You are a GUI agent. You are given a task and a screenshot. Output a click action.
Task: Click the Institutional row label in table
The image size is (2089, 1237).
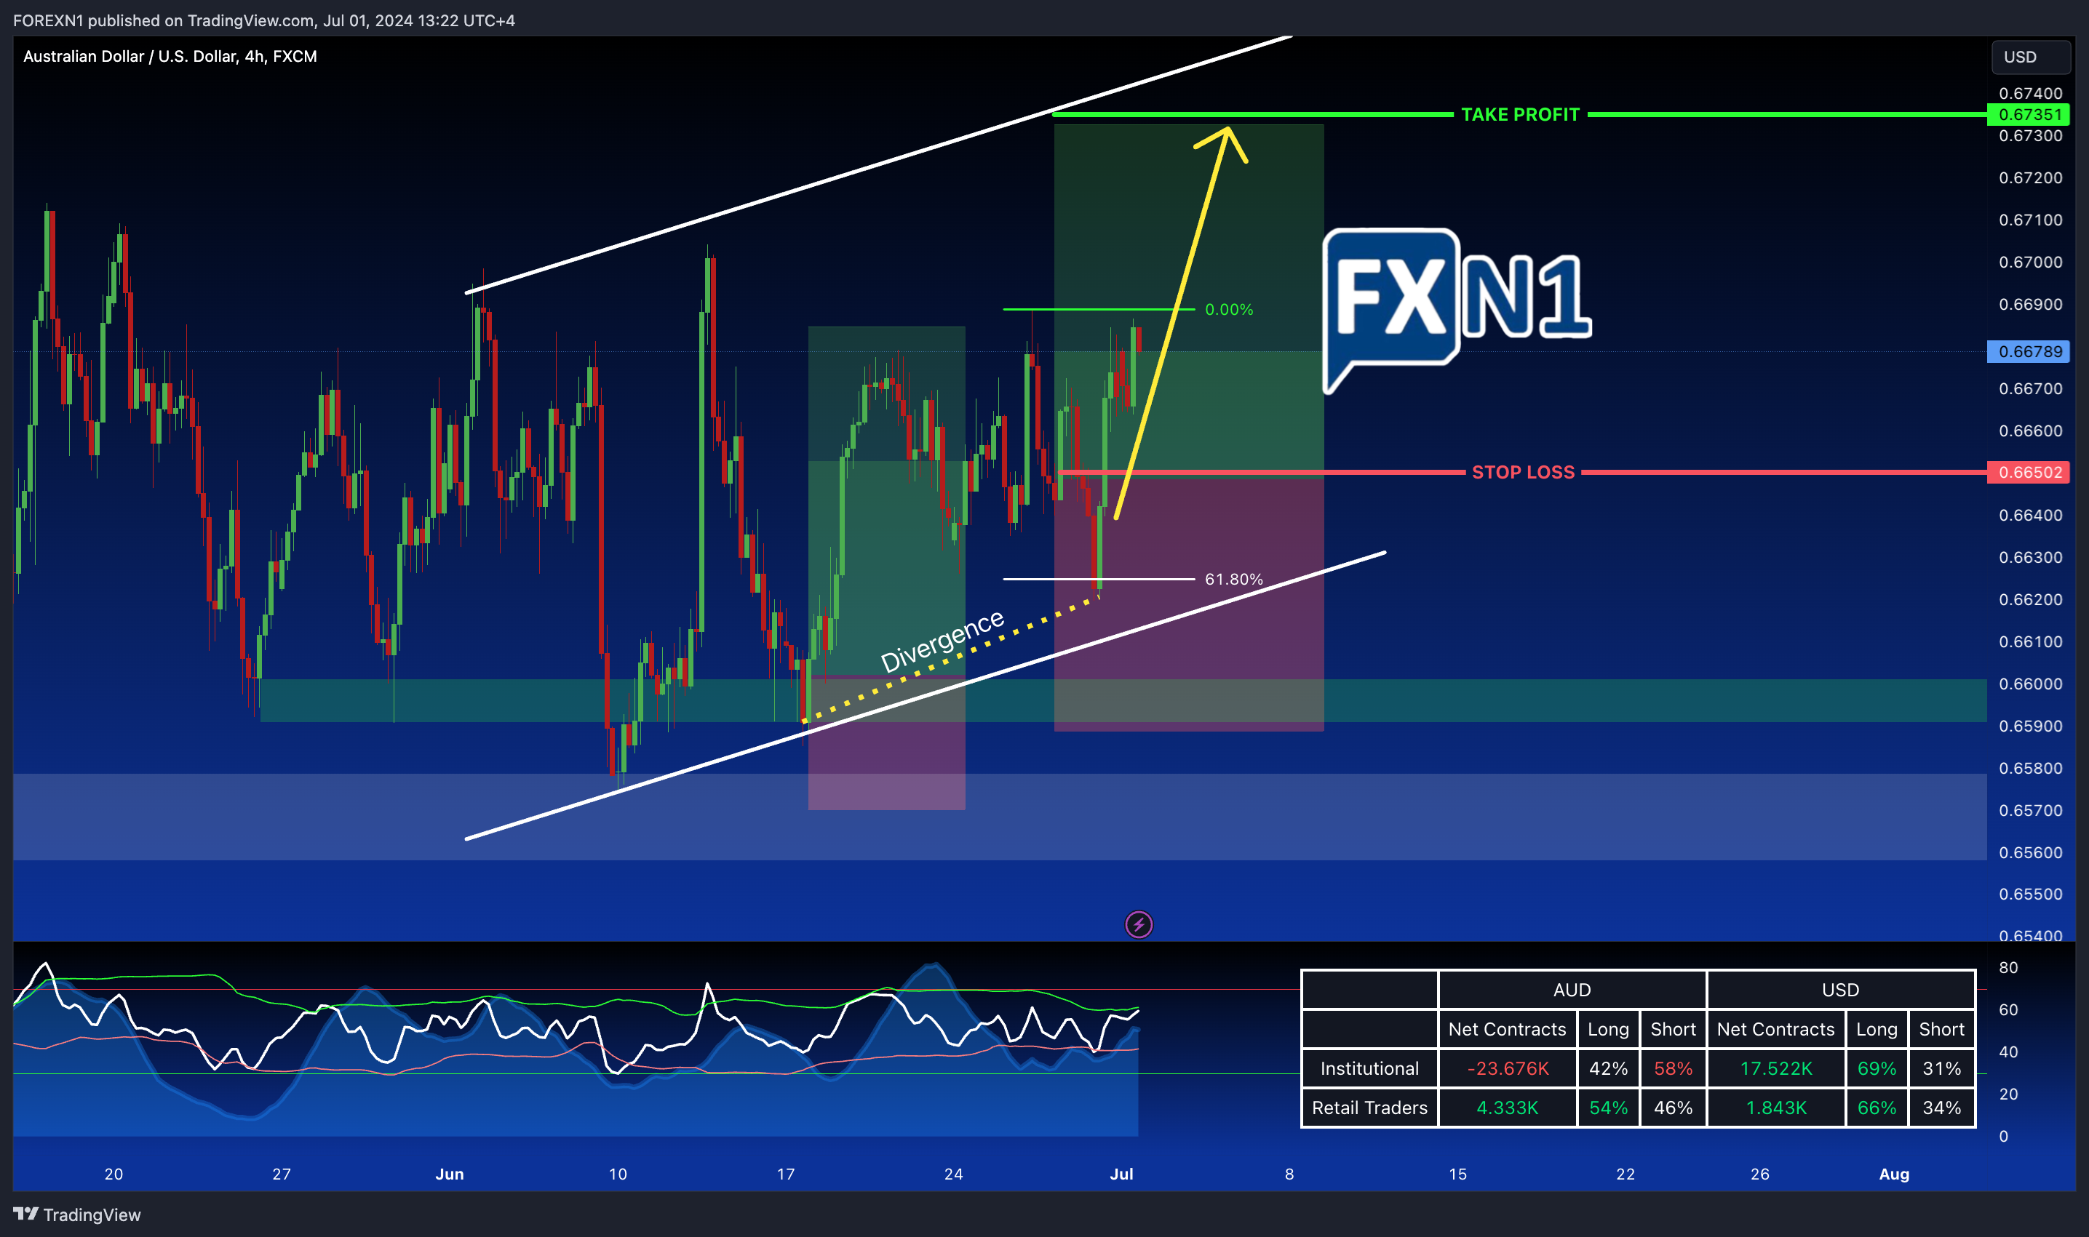coord(1369,1068)
